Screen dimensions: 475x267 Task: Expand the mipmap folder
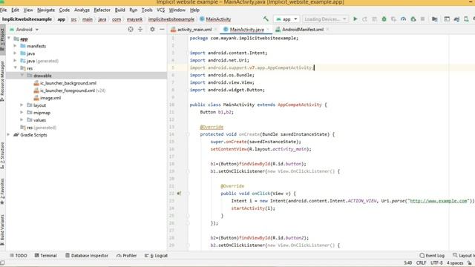coord(22,112)
